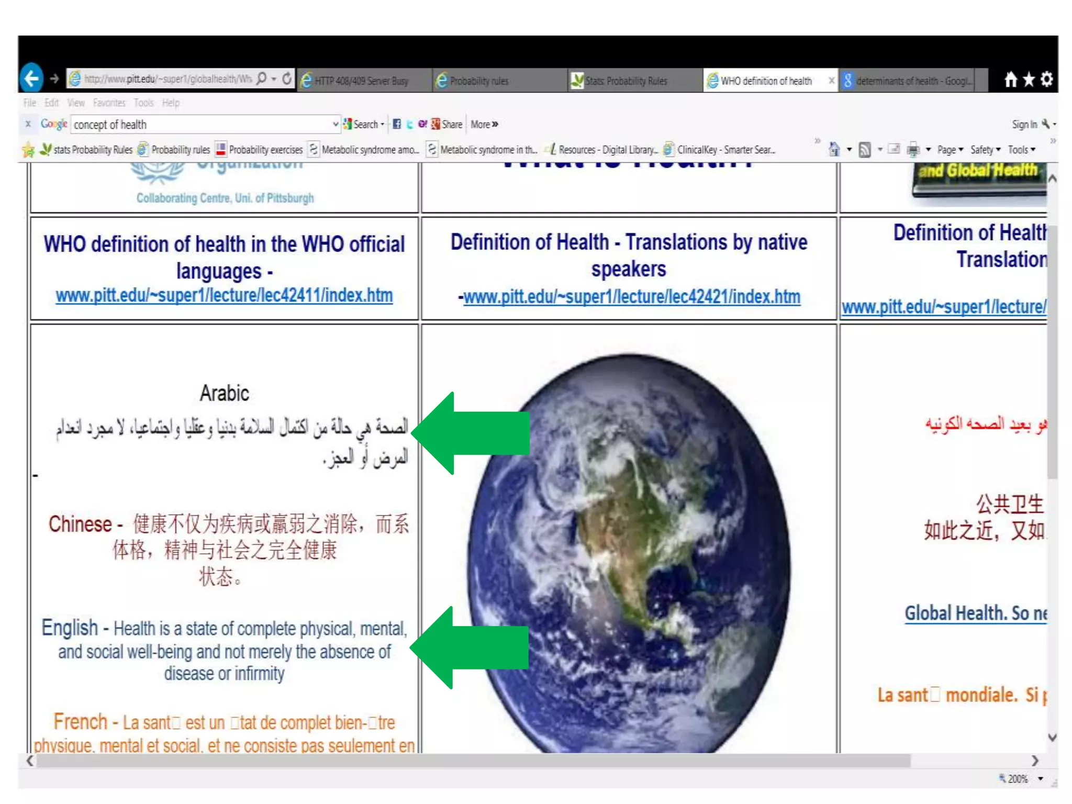Click the Print icon in command bar
The height and width of the screenshot is (804, 1072).
pyautogui.click(x=913, y=150)
